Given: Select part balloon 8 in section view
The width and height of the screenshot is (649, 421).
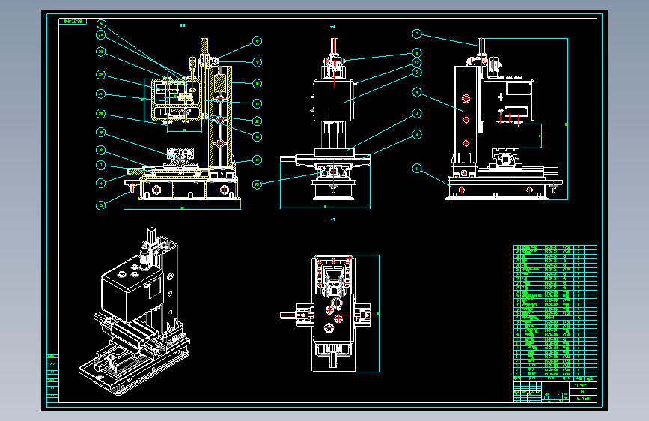Looking at the screenshot, I should pyautogui.click(x=257, y=41).
